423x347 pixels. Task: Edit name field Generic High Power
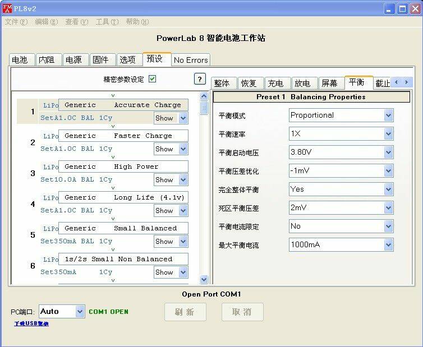point(123,166)
